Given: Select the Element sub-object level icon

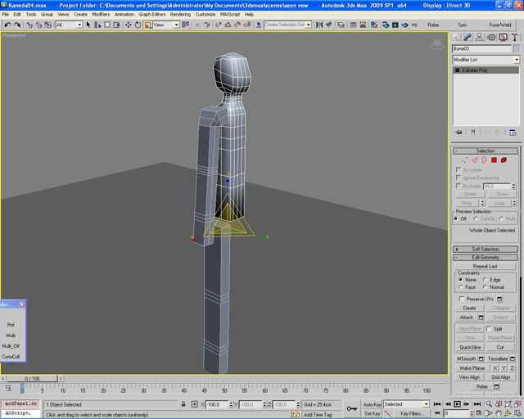Looking at the screenshot, I should 504,160.
